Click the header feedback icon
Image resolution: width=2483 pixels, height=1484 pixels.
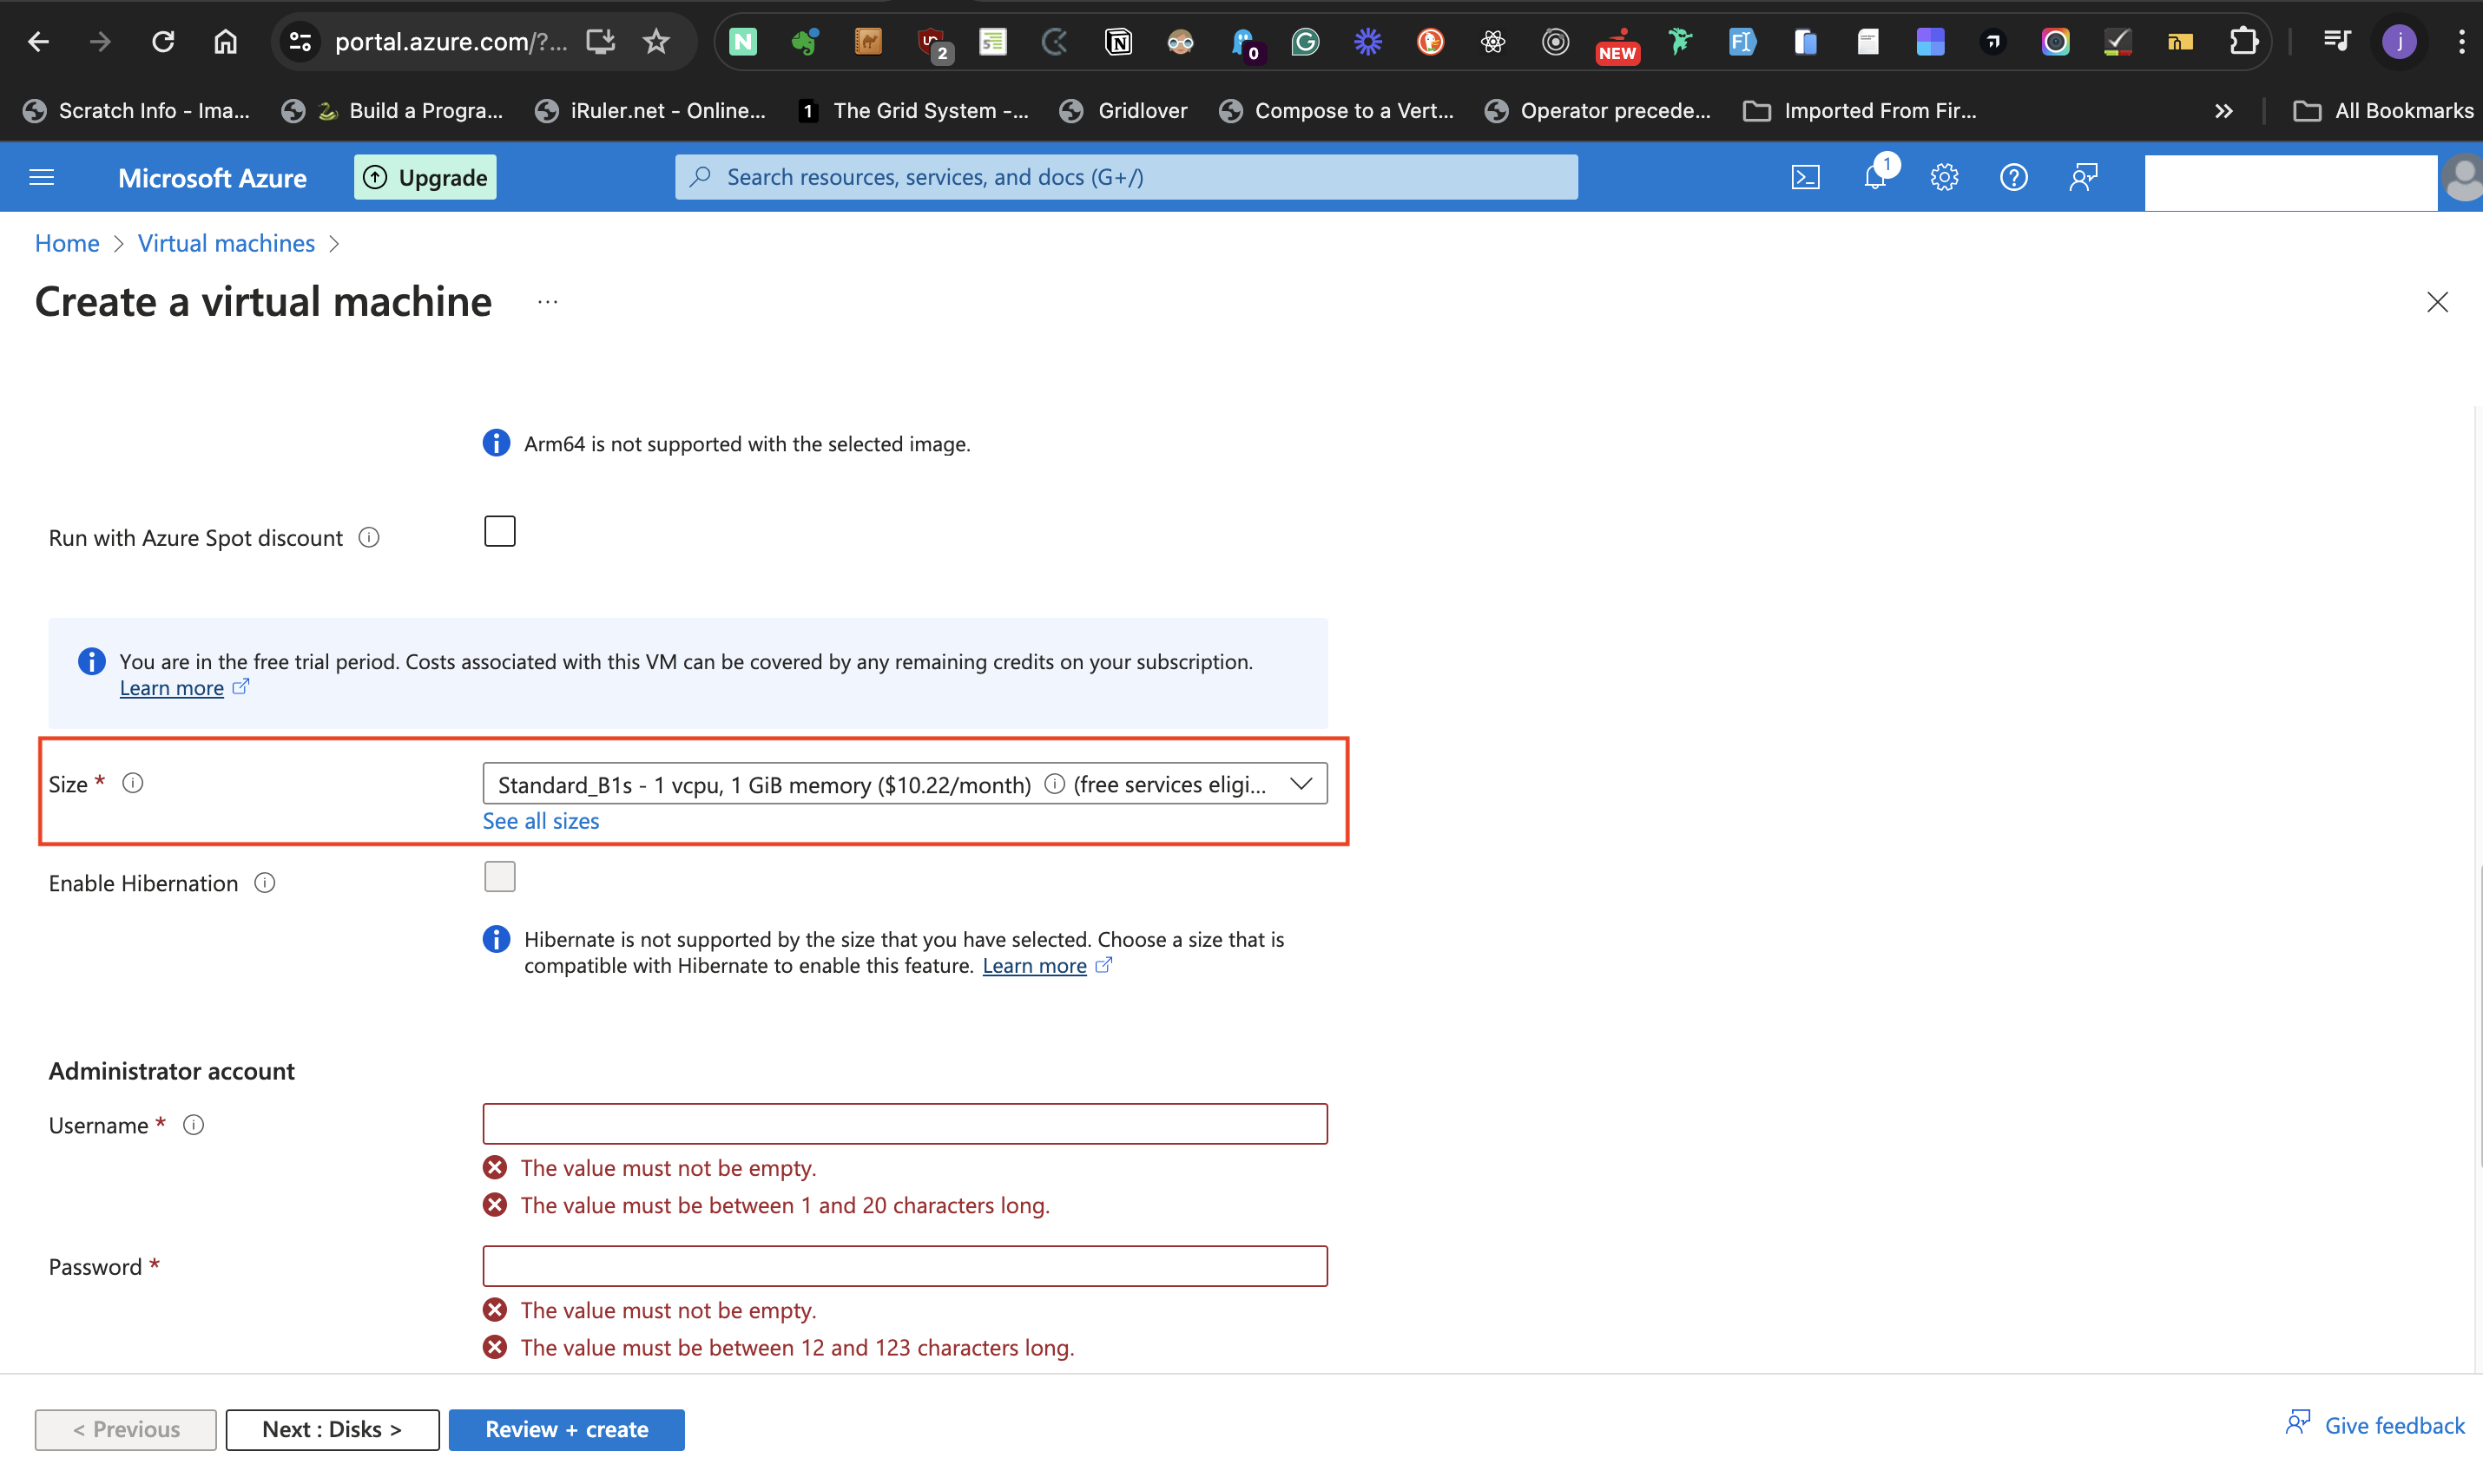pyautogui.click(x=2083, y=177)
